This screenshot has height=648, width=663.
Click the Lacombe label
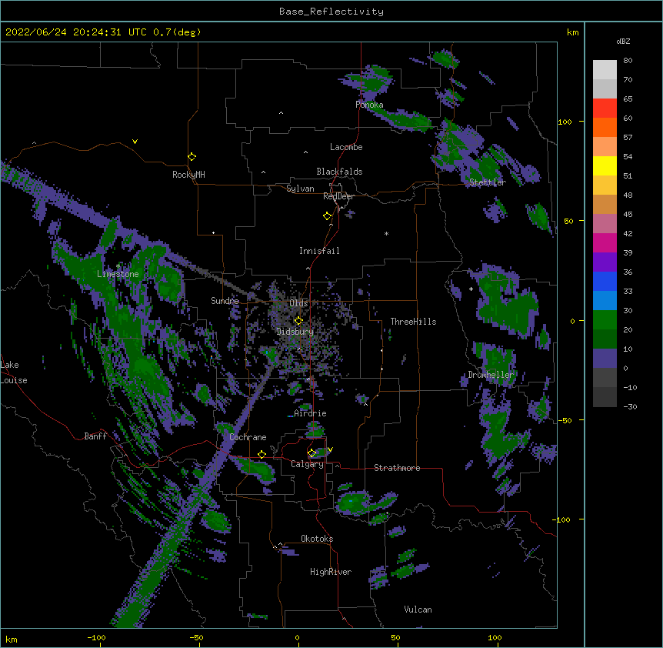tap(346, 147)
